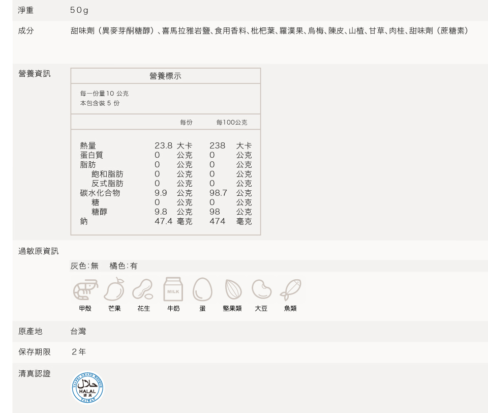Click the mango allergen icon
Viewport: 488px width, 413px height.
click(114, 290)
